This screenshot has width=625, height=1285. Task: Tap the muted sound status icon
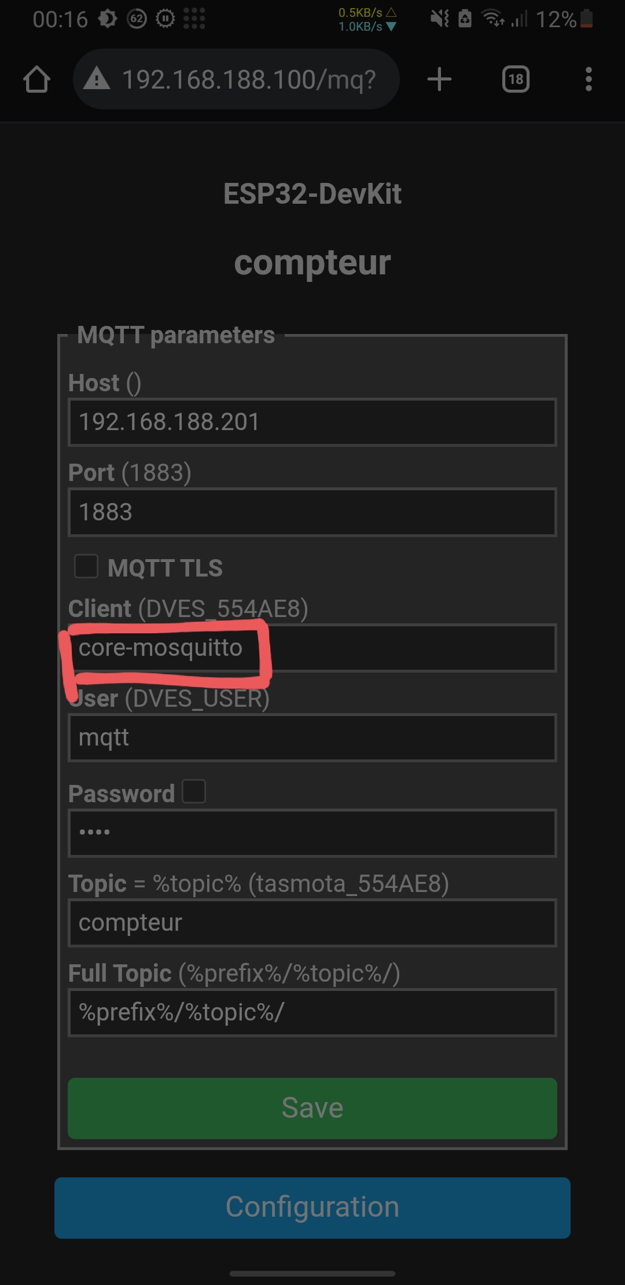440,19
